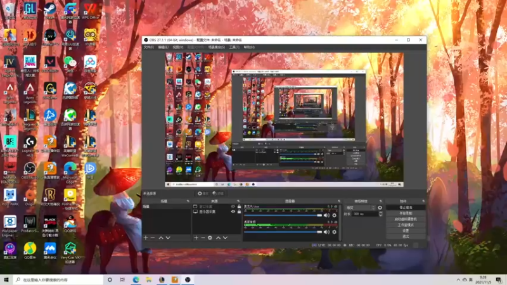Remove selected scene with minus icon
The height and width of the screenshot is (285, 507).
[x=153, y=238]
